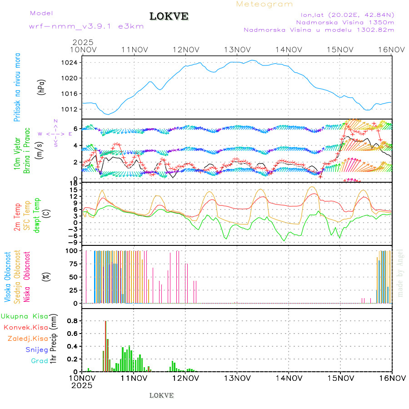Click the lon,lat coordinates text
The image size is (409, 409).
pos(344,15)
